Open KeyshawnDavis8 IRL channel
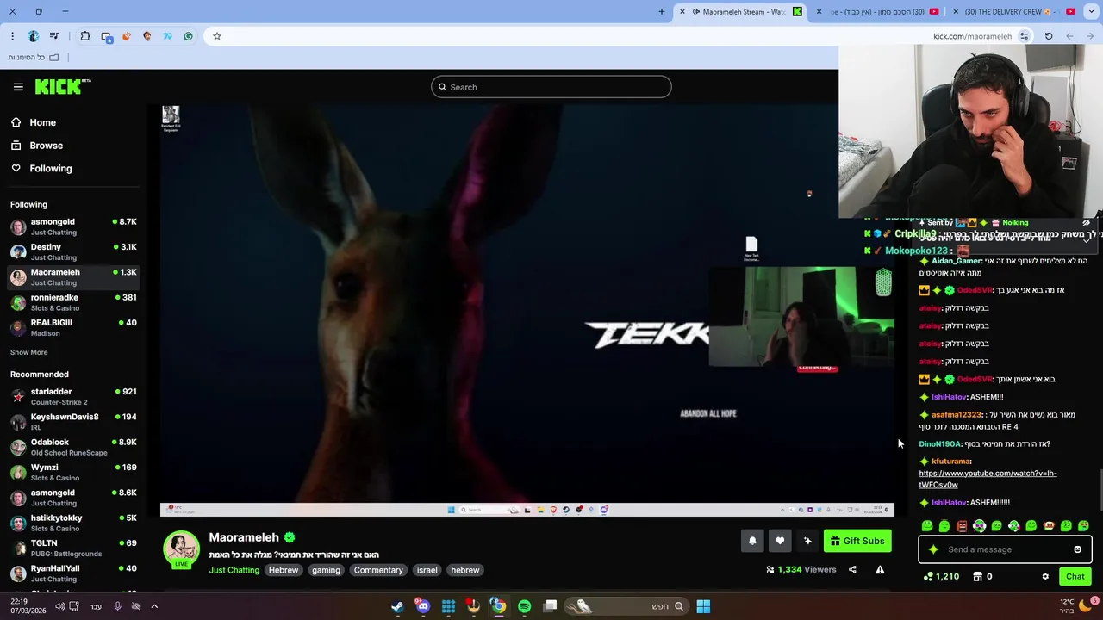1103x620 pixels. click(x=73, y=421)
